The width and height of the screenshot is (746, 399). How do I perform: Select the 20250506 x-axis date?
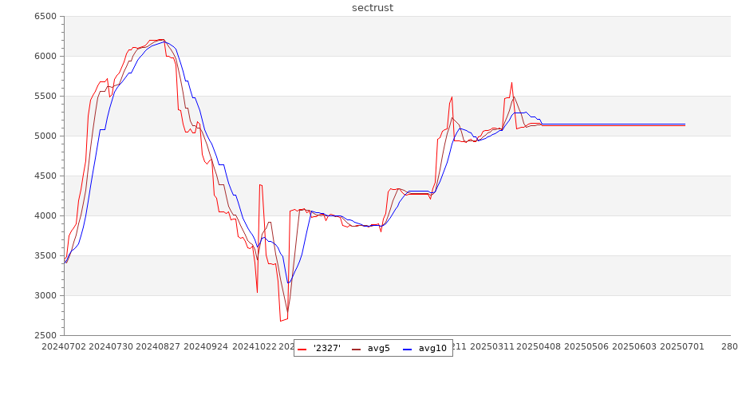click(x=586, y=347)
